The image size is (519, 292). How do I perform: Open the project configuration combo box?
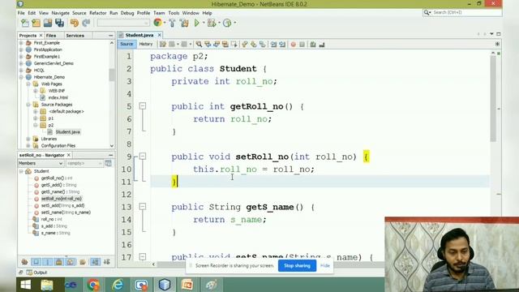pyautogui.click(x=123, y=23)
